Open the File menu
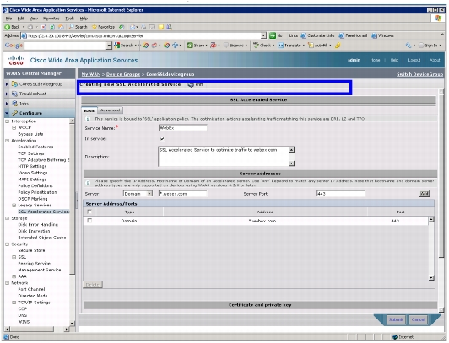This screenshot has width=449, height=343. point(9,19)
